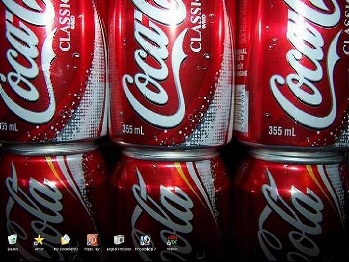Viewport: 349px width, 262px height.
Task: Click the 'My Documents' icon label
Action: (66, 249)
